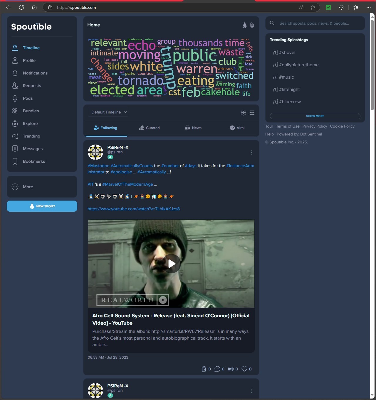Switch to the News tab
Image resolution: width=376 pixels, height=400 pixels.
(x=193, y=128)
